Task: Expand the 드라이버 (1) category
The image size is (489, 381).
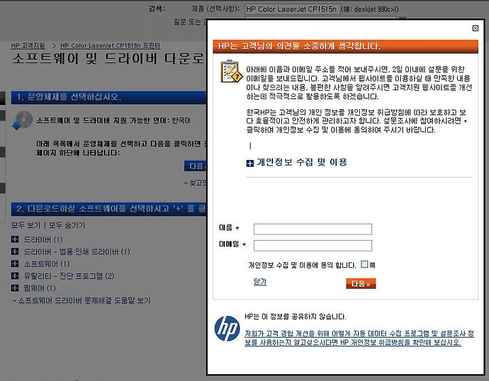Action: pos(15,239)
